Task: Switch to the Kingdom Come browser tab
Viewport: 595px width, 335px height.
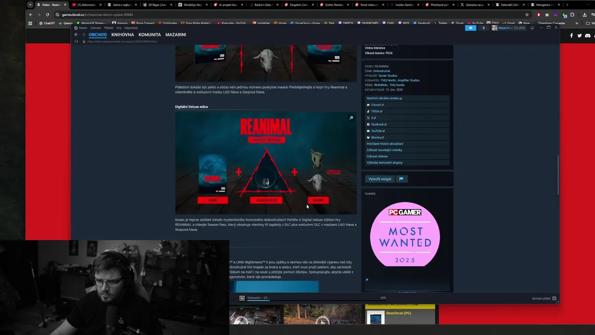Action: [298, 5]
